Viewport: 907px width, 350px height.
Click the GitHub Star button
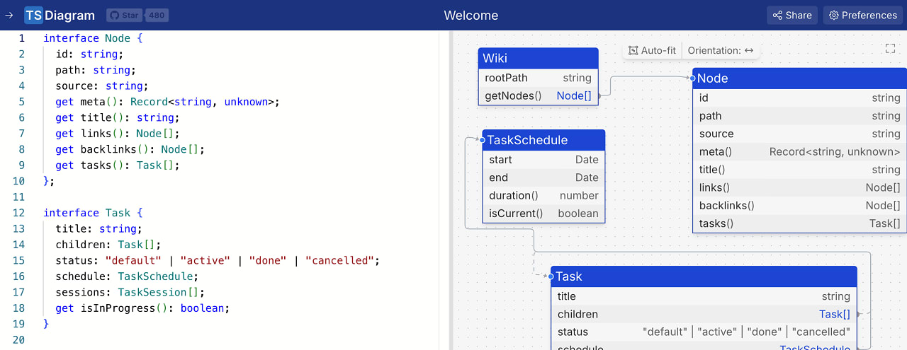pyautogui.click(x=125, y=15)
